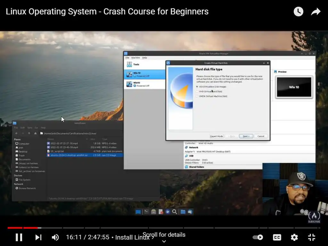
Task: Click the video title text
Action: (x=107, y=12)
